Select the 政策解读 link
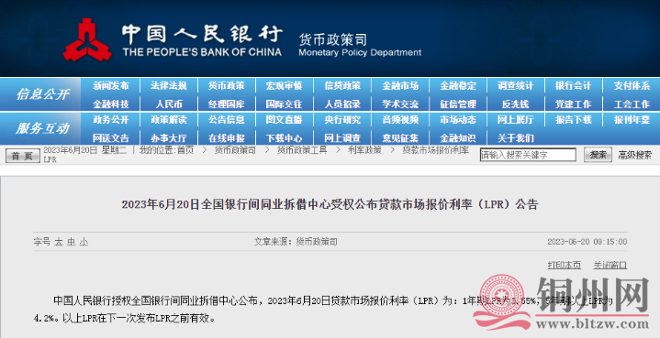 168,120
